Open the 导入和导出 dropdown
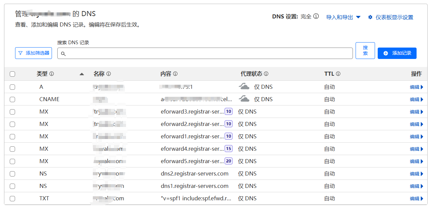Image resolution: width=434 pixels, height=208 pixels. tap(343, 17)
